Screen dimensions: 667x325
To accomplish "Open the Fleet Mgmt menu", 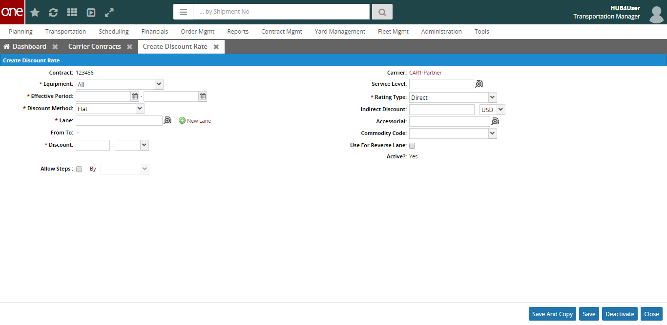I will pyautogui.click(x=393, y=32).
